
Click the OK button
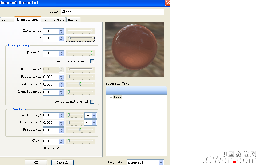tap(36, 163)
